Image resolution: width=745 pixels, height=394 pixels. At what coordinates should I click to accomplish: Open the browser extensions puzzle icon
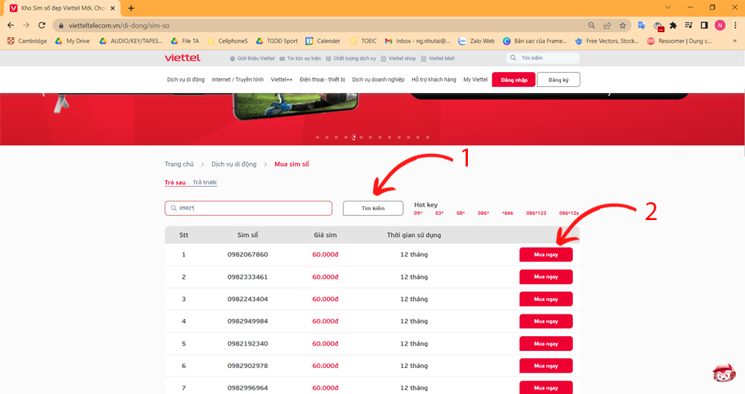point(673,25)
